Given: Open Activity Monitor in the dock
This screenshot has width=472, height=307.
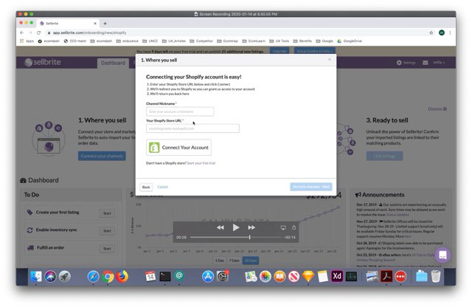Looking at the screenshot, I should pyautogui.click(x=351, y=276).
